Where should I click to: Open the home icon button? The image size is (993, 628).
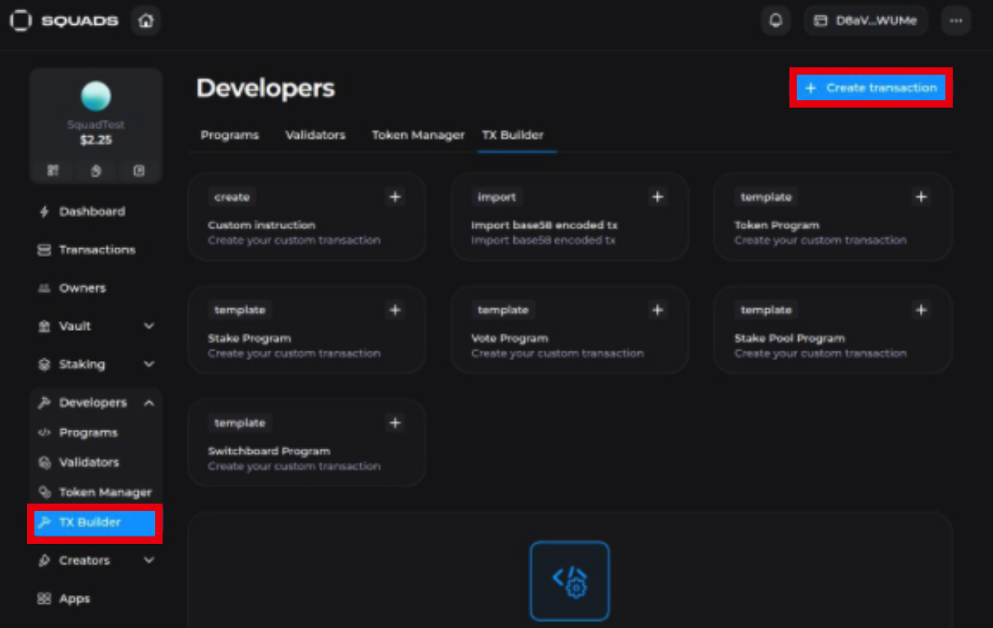[146, 20]
